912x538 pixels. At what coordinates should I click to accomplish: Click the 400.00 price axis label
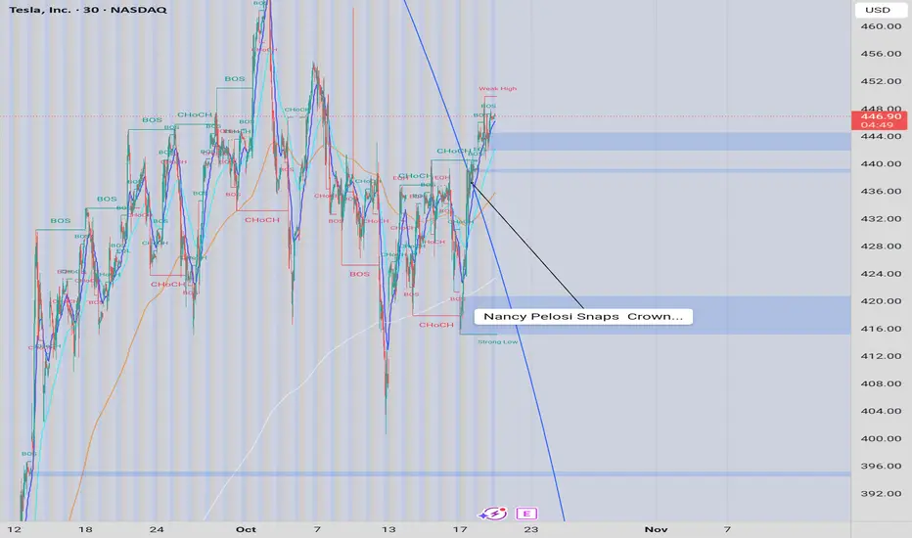pyautogui.click(x=881, y=438)
